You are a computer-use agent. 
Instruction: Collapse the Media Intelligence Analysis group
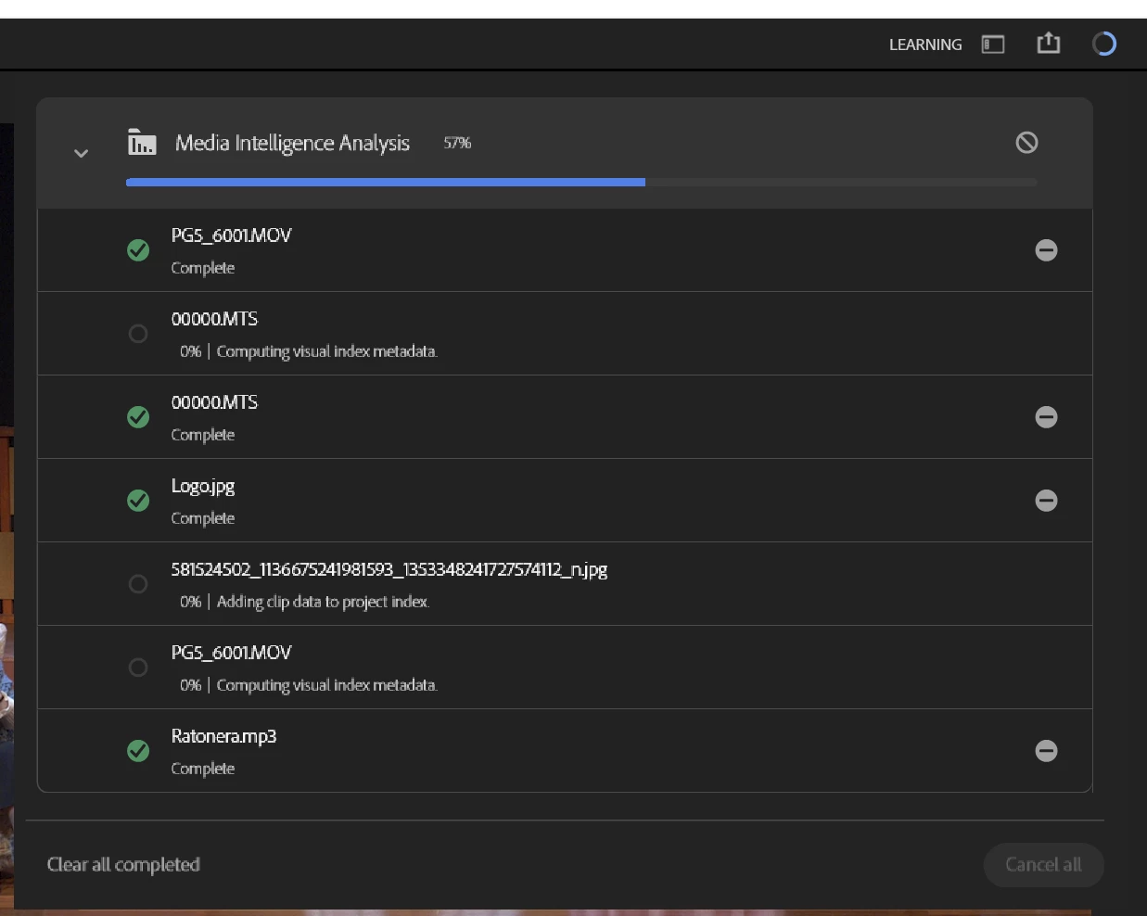pos(82,154)
